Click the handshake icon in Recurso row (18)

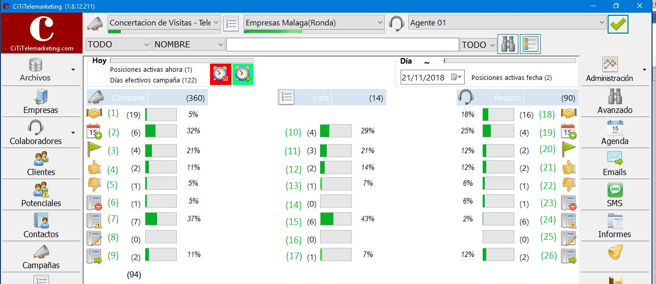[x=569, y=113]
